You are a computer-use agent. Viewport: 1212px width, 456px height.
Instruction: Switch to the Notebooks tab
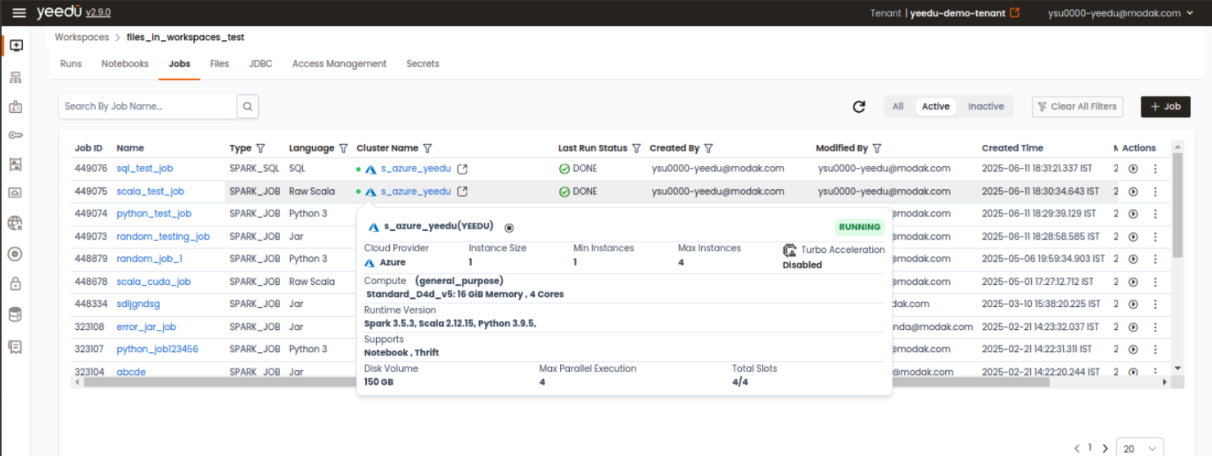click(x=125, y=64)
